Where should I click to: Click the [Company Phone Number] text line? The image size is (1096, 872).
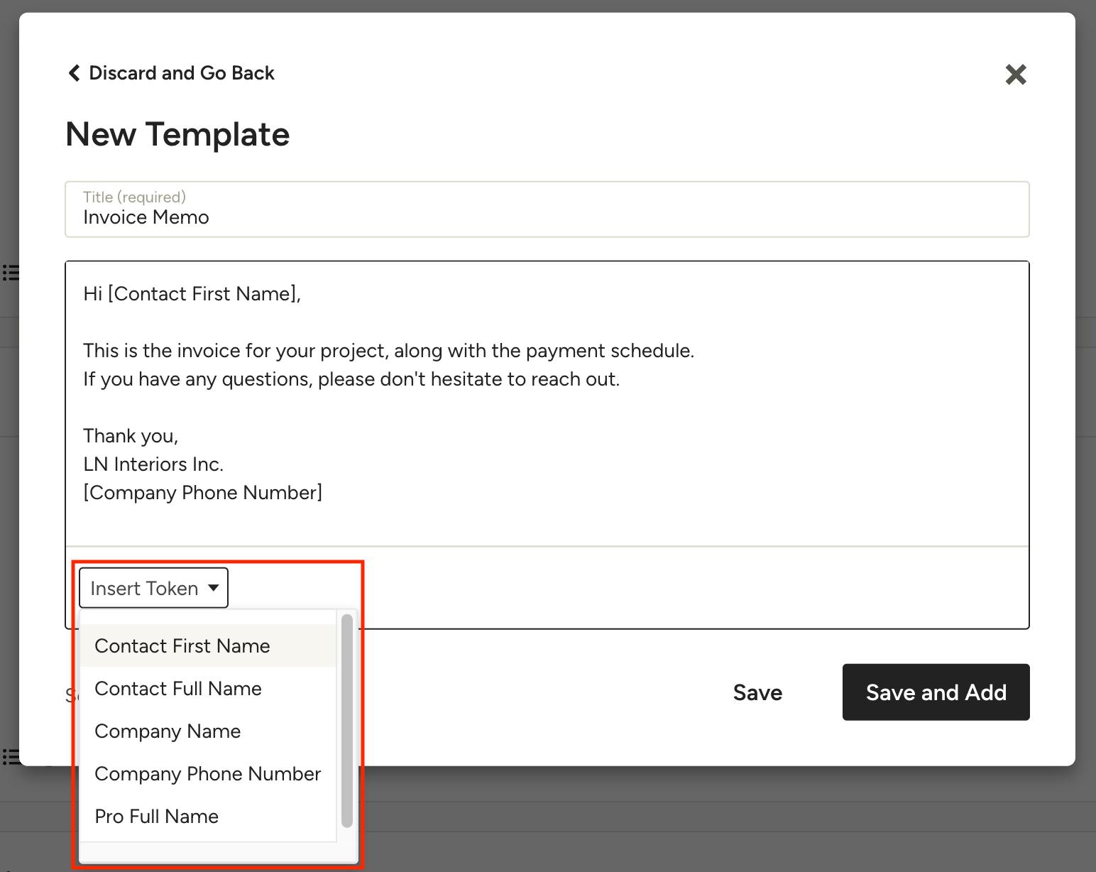pyautogui.click(x=202, y=492)
